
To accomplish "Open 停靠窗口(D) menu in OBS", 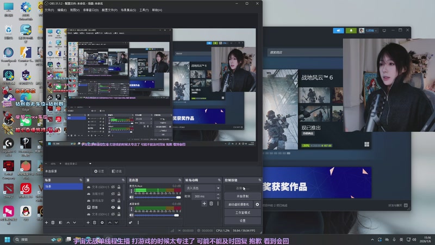I will click(x=91, y=10).
